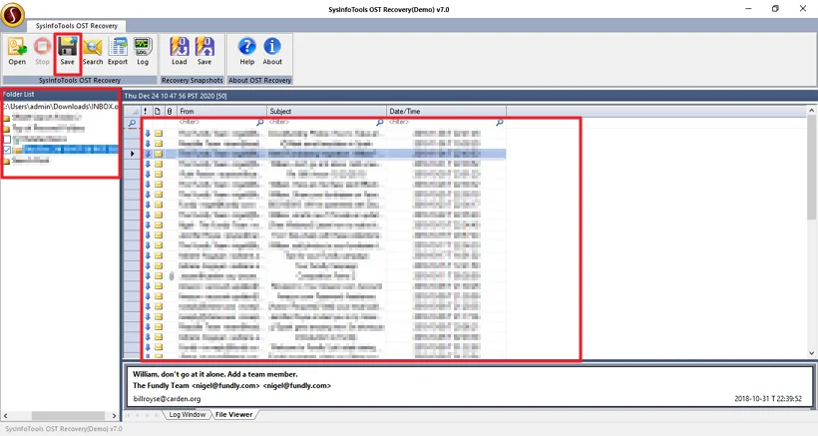Click Save in Recovery Snapshots group
The width and height of the screenshot is (818, 436).
coord(204,50)
